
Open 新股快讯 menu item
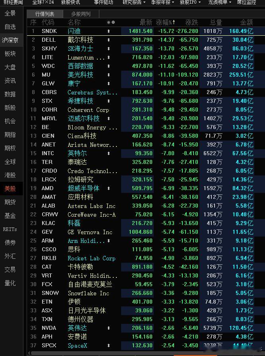tap(70, 2)
